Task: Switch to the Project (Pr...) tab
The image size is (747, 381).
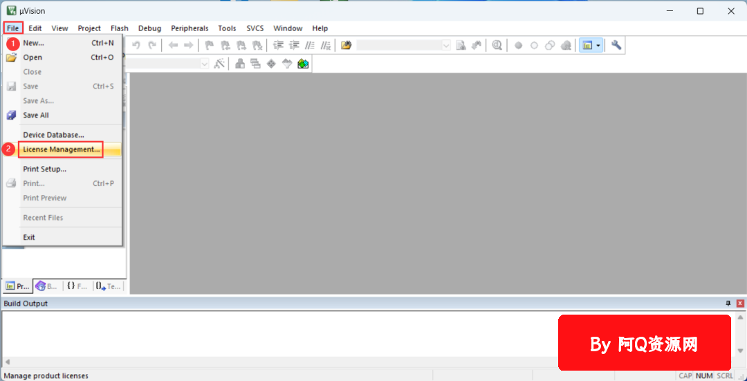Action: pos(17,286)
